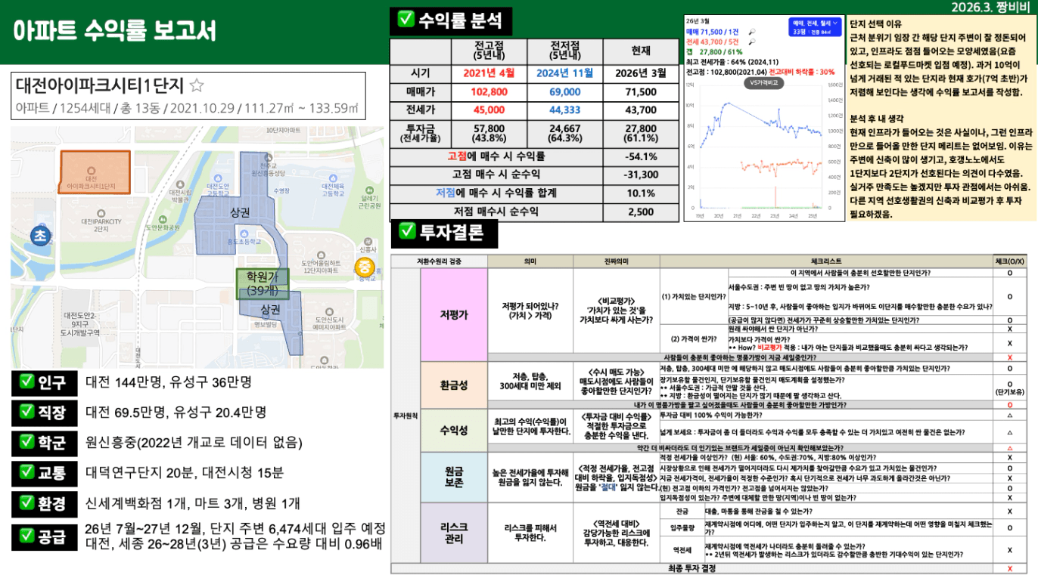The image size is (1038, 581).
Task: Click the -31,300 순수익 value
Action: [641, 175]
